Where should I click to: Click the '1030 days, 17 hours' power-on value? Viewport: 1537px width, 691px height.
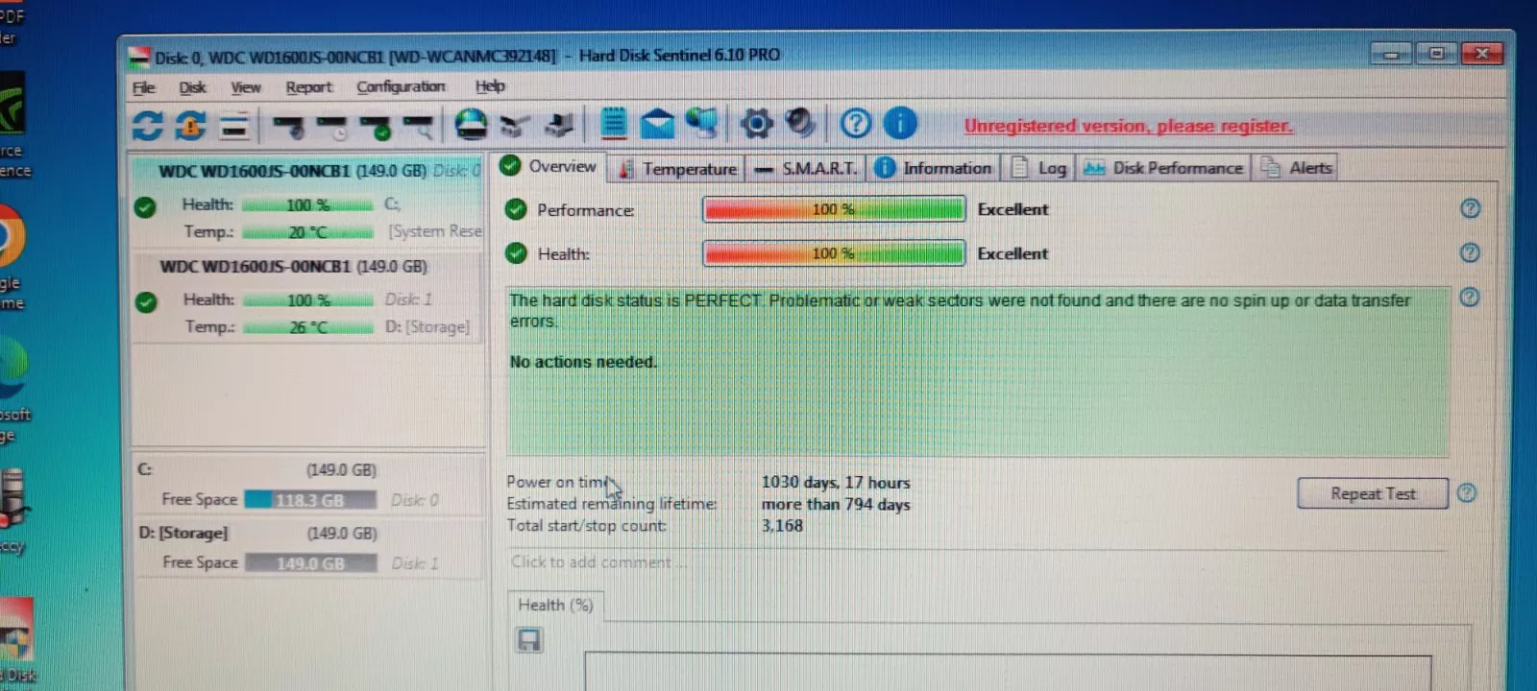pyautogui.click(x=836, y=483)
